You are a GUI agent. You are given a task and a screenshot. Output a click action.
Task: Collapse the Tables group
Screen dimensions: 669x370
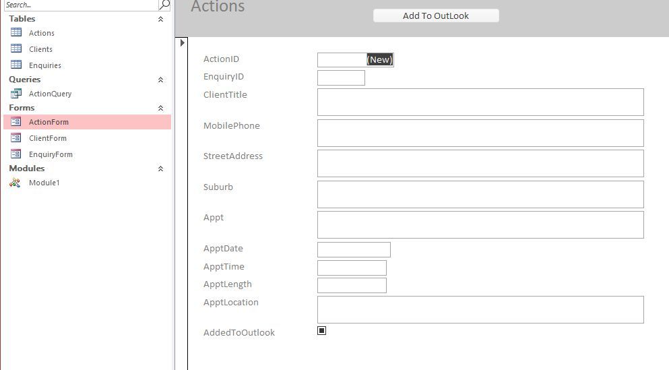[x=160, y=19]
